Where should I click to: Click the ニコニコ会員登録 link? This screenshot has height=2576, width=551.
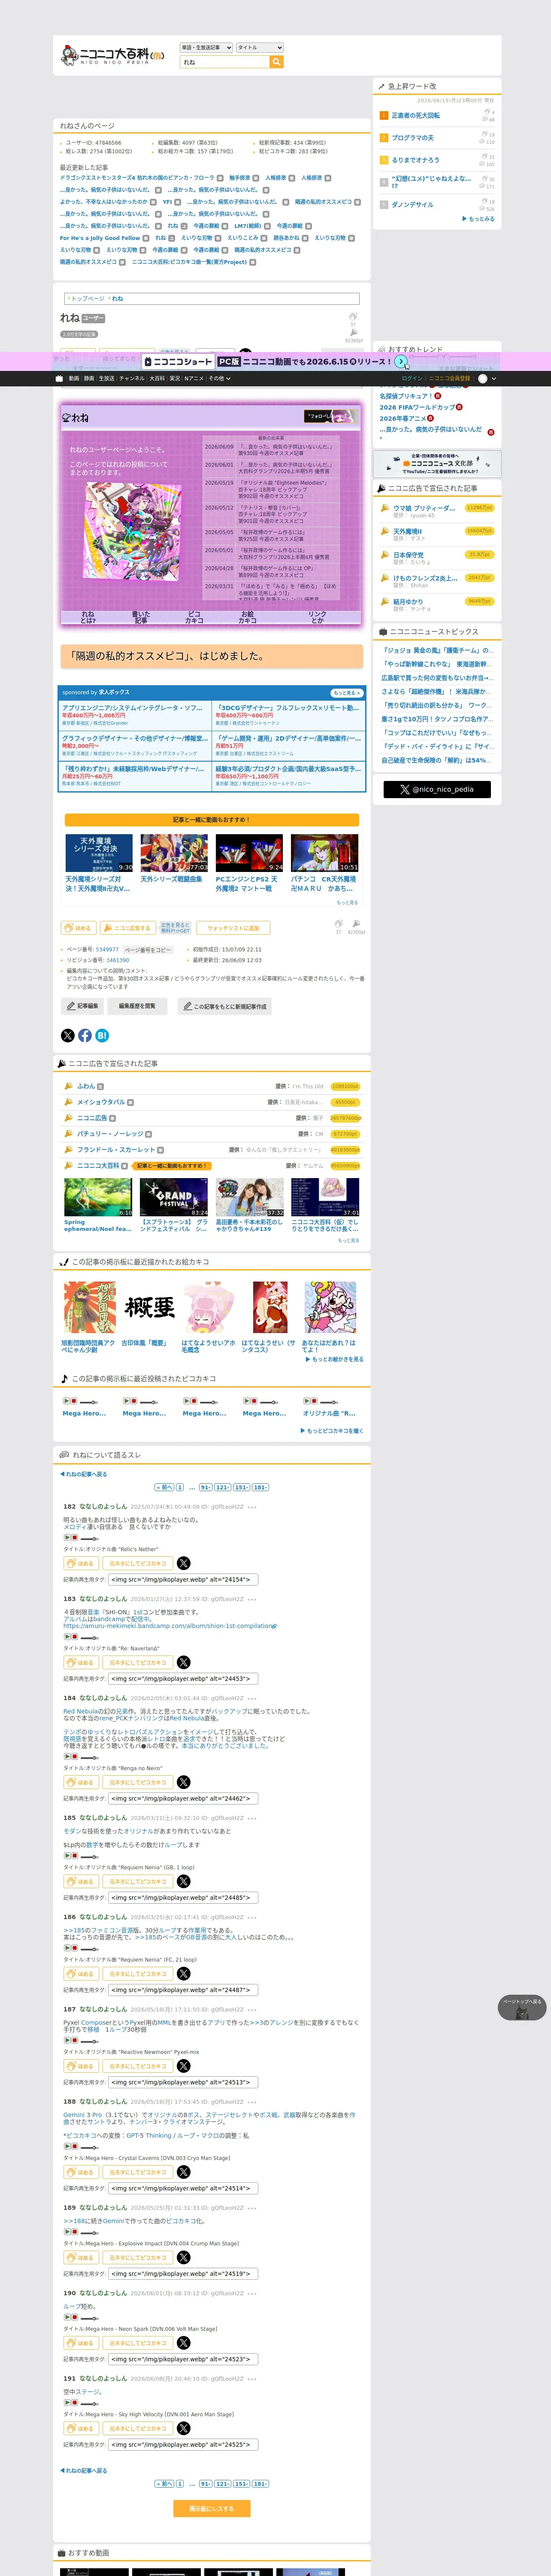(450, 379)
